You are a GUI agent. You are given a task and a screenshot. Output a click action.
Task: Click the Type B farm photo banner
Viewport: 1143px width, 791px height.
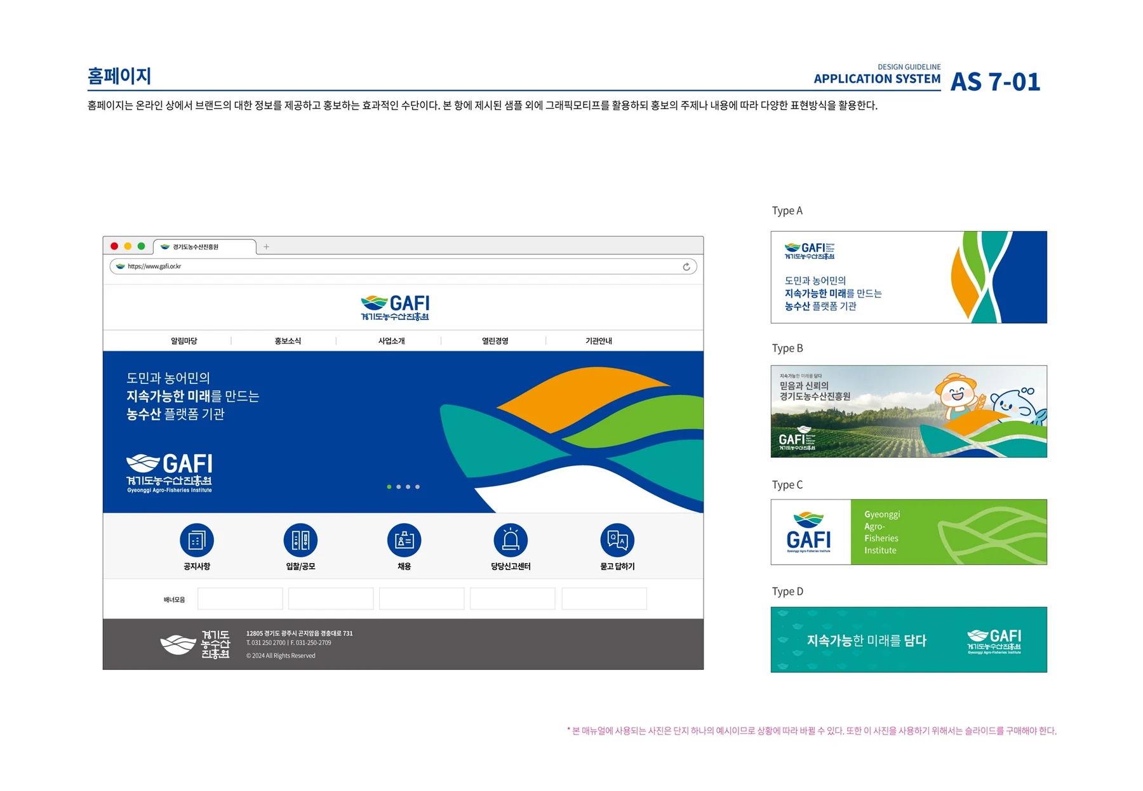909,411
